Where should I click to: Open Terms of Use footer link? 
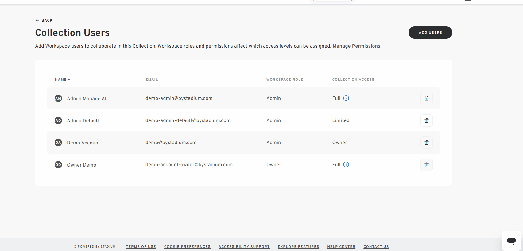click(x=141, y=247)
